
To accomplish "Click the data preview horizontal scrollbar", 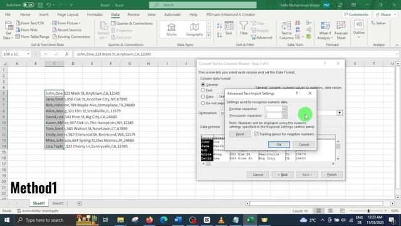I will (x=268, y=163).
